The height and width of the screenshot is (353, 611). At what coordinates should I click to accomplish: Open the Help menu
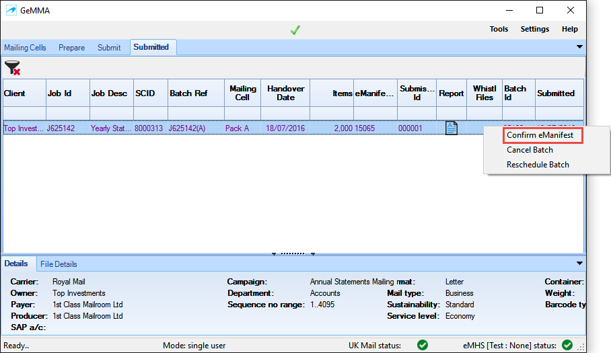click(570, 29)
